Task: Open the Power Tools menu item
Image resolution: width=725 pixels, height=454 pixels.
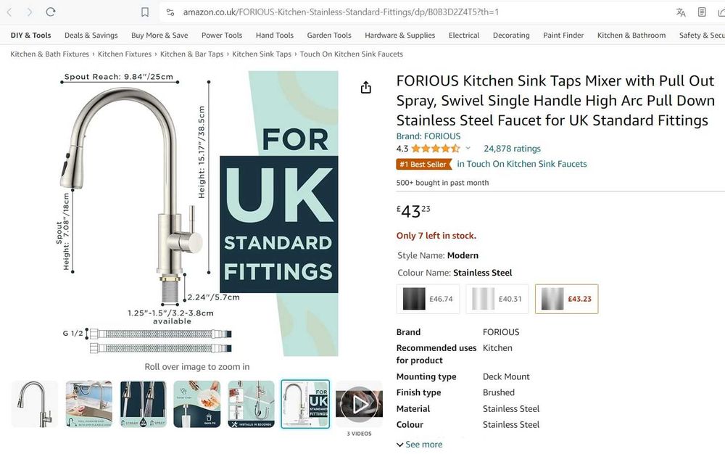Action: click(222, 35)
